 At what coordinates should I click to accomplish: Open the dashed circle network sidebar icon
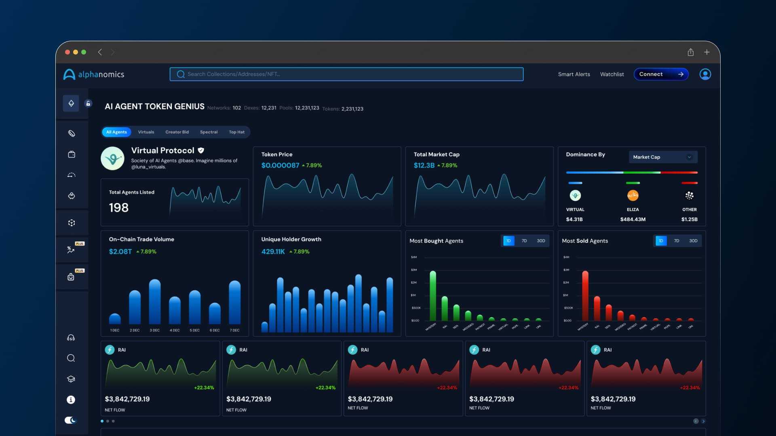(x=72, y=223)
